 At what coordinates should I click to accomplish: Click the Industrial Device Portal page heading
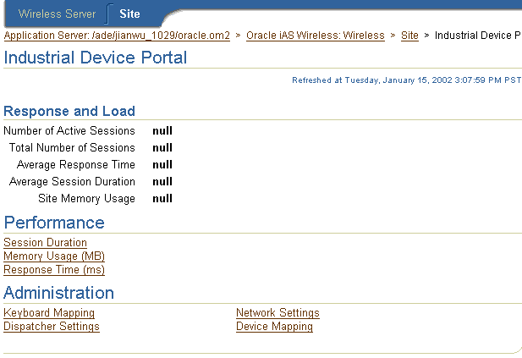click(x=96, y=58)
